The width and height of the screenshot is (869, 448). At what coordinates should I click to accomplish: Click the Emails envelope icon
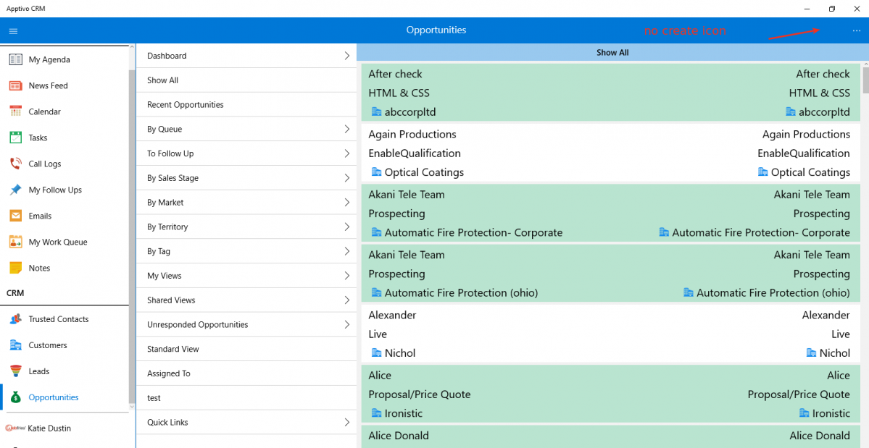pos(15,216)
